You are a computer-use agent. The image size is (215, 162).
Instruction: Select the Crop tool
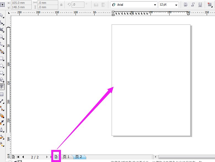tap(2, 30)
